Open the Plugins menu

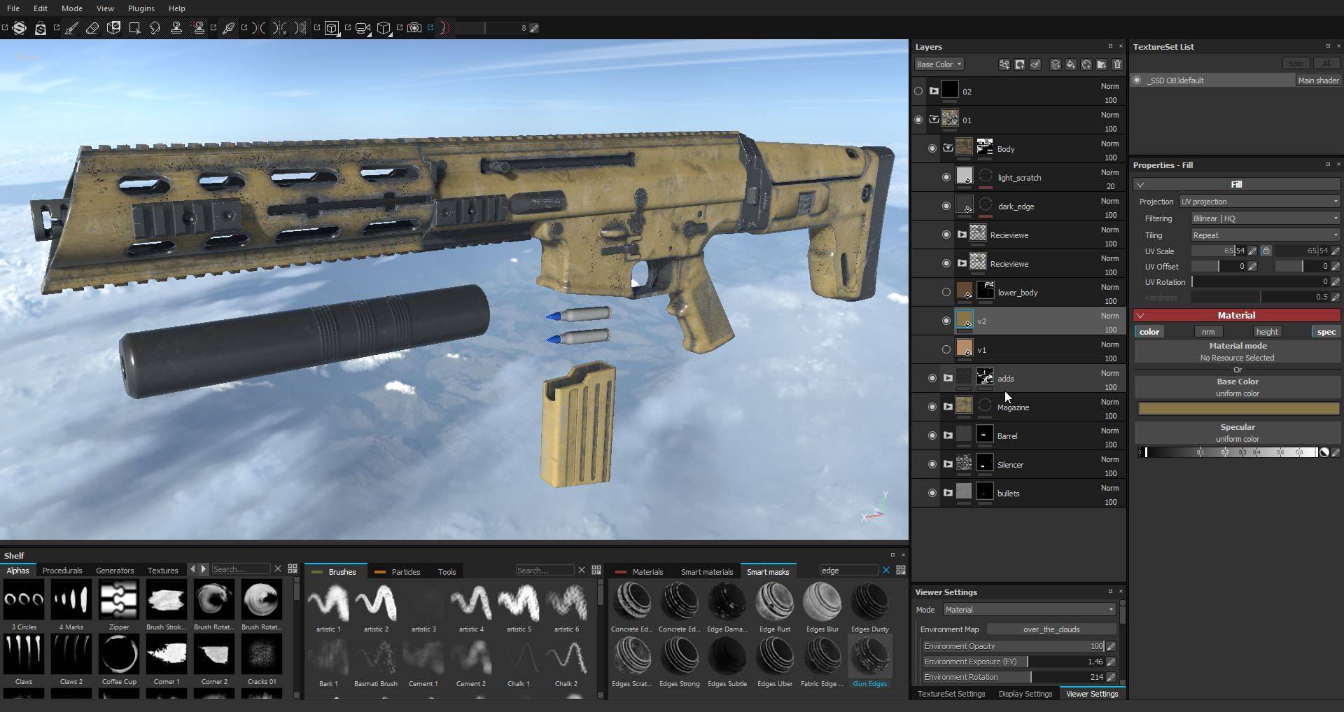coord(141,8)
